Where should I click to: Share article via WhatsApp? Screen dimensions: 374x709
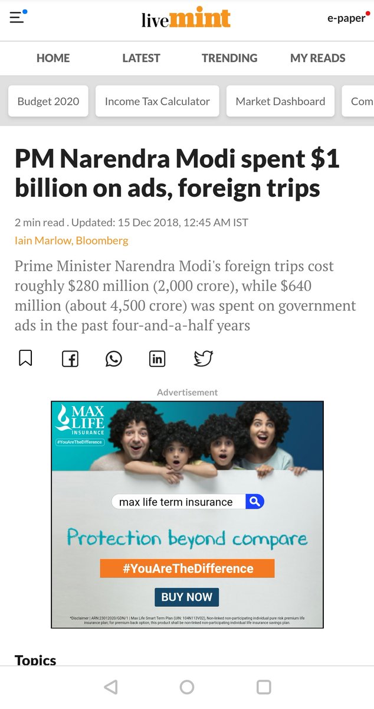pyautogui.click(x=113, y=359)
